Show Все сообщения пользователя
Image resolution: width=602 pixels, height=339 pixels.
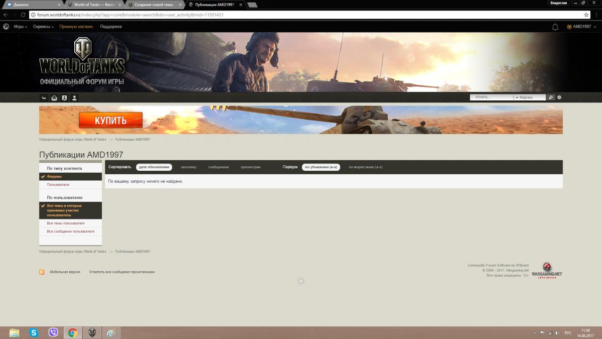(x=71, y=232)
